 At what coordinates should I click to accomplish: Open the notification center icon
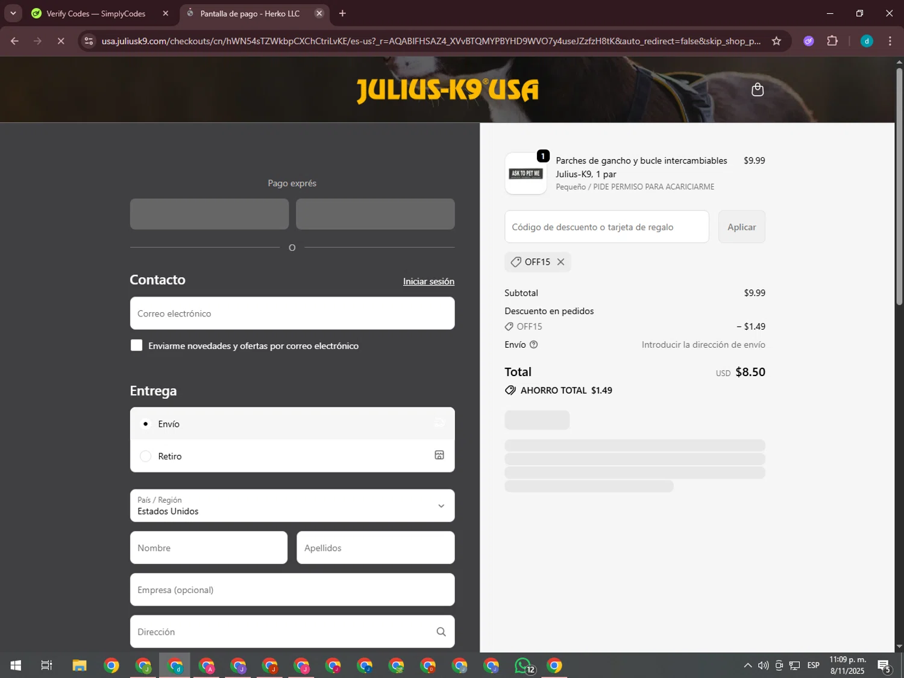pyautogui.click(x=884, y=666)
